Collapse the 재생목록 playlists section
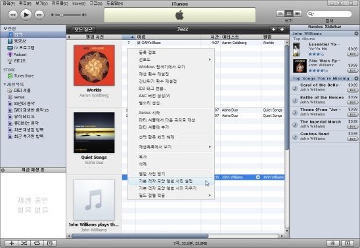The image size is (360, 248). [5, 85]
